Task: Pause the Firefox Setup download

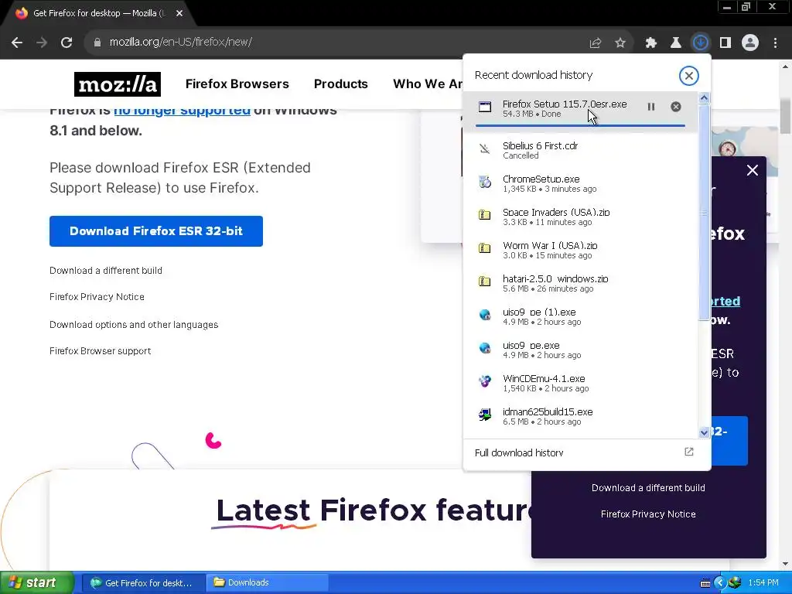Action: tap(651, 107)
